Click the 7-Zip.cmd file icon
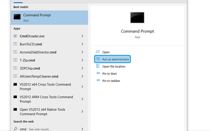 coord(15,60)
